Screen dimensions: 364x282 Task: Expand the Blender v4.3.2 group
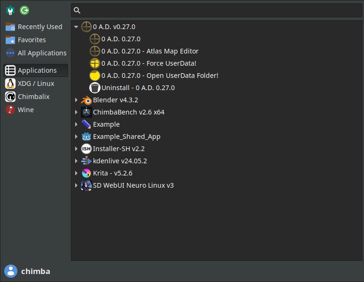pyautogui.click(x=76, y=100)
